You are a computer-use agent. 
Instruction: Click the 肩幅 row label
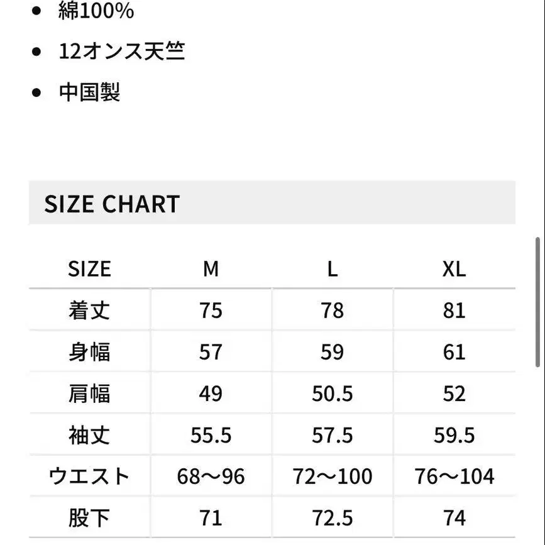(89, 394)
